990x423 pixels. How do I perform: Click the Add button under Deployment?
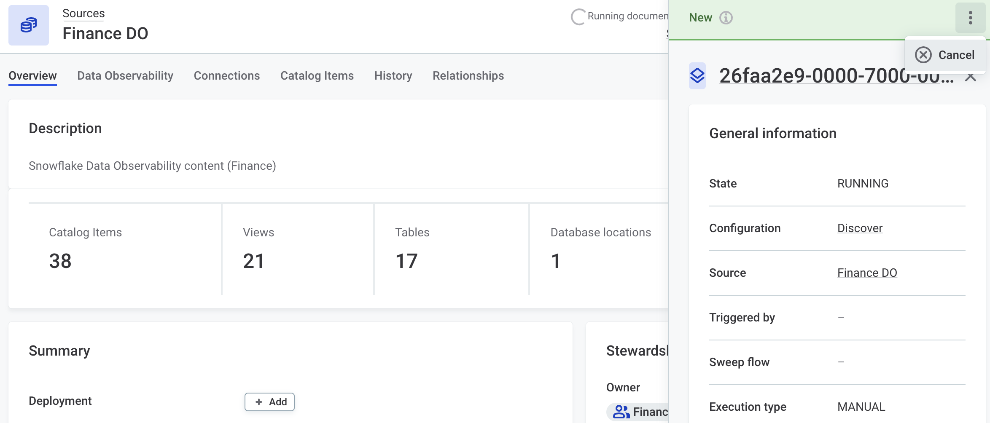click(269, 402)
